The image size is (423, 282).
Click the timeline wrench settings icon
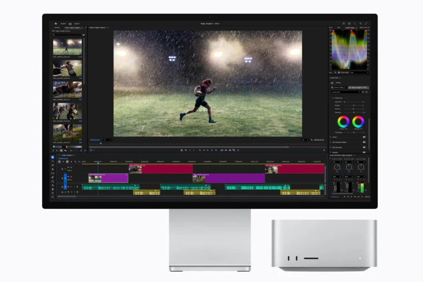point(75,161)
